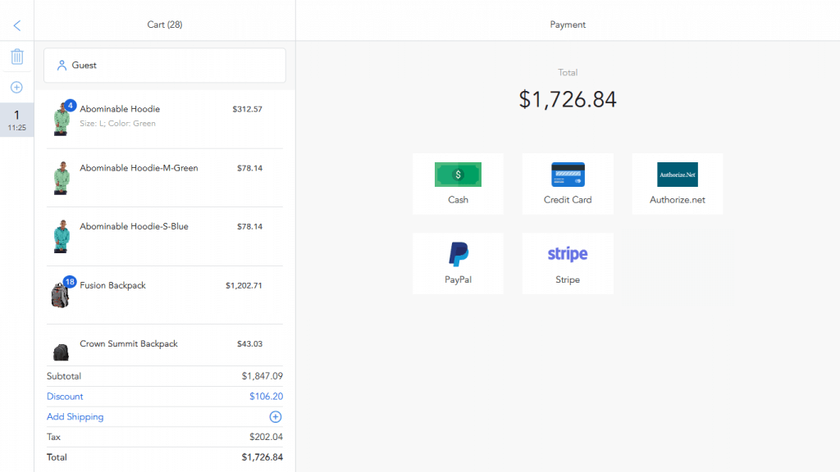The width and height of the screenshot is (840, 472).
Task: Choose Authorize.net as payment option
Action: [x=677, y=183]
